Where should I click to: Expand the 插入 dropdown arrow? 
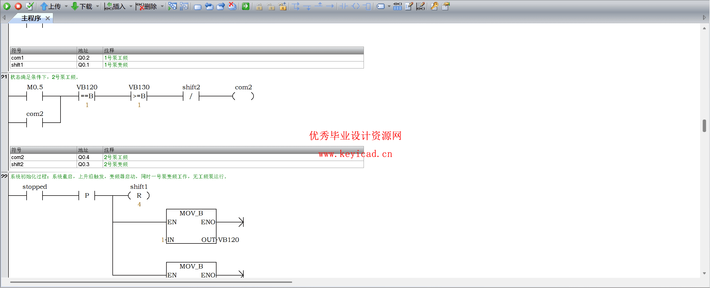tap(131, 6)
